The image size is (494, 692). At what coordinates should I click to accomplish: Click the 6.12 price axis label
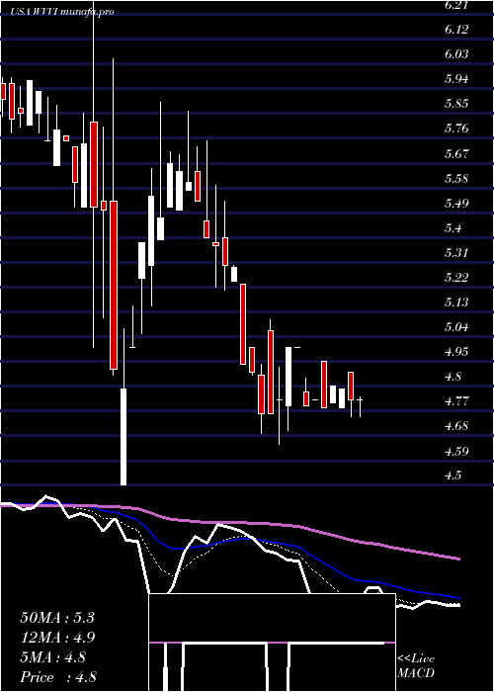point(456,29)
